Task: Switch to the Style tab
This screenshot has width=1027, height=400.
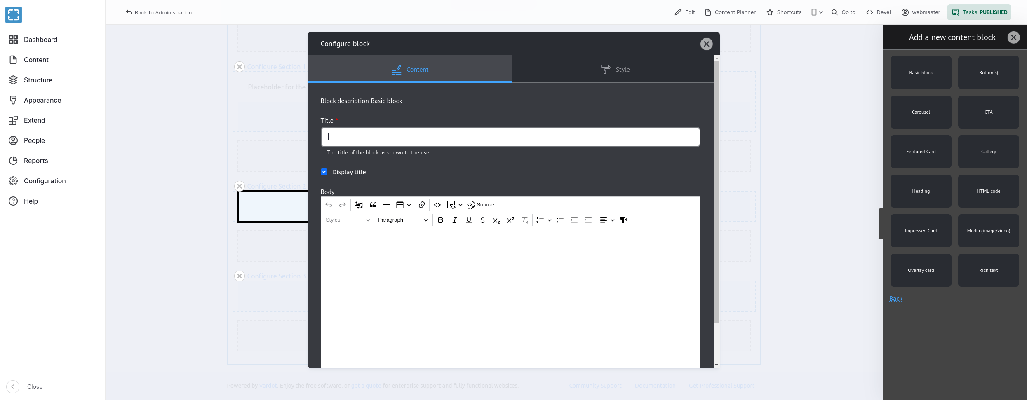Action: click(x=615, y=69)
